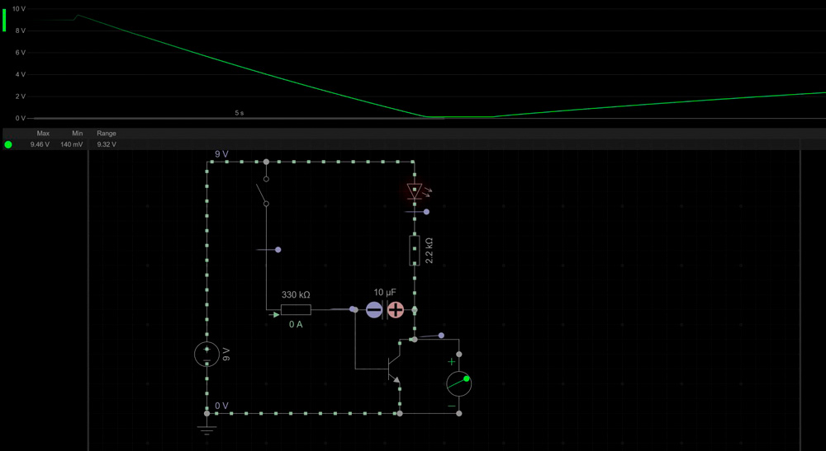Select the 10 µF capacitor positive plate
The height and width of the screenshot is (451, 826).
[x=396, y=310]
